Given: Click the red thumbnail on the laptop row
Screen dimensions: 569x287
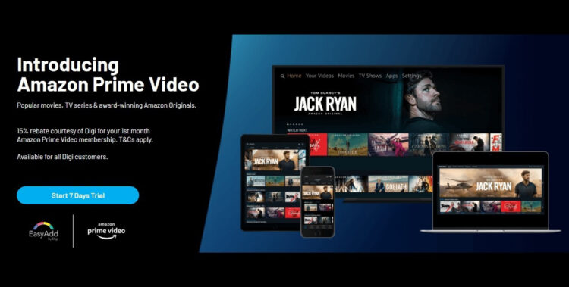Looking at the screenshot, I should click(x=511, y=207).
